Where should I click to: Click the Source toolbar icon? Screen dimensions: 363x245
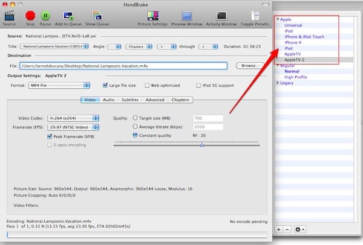point(9,15)
